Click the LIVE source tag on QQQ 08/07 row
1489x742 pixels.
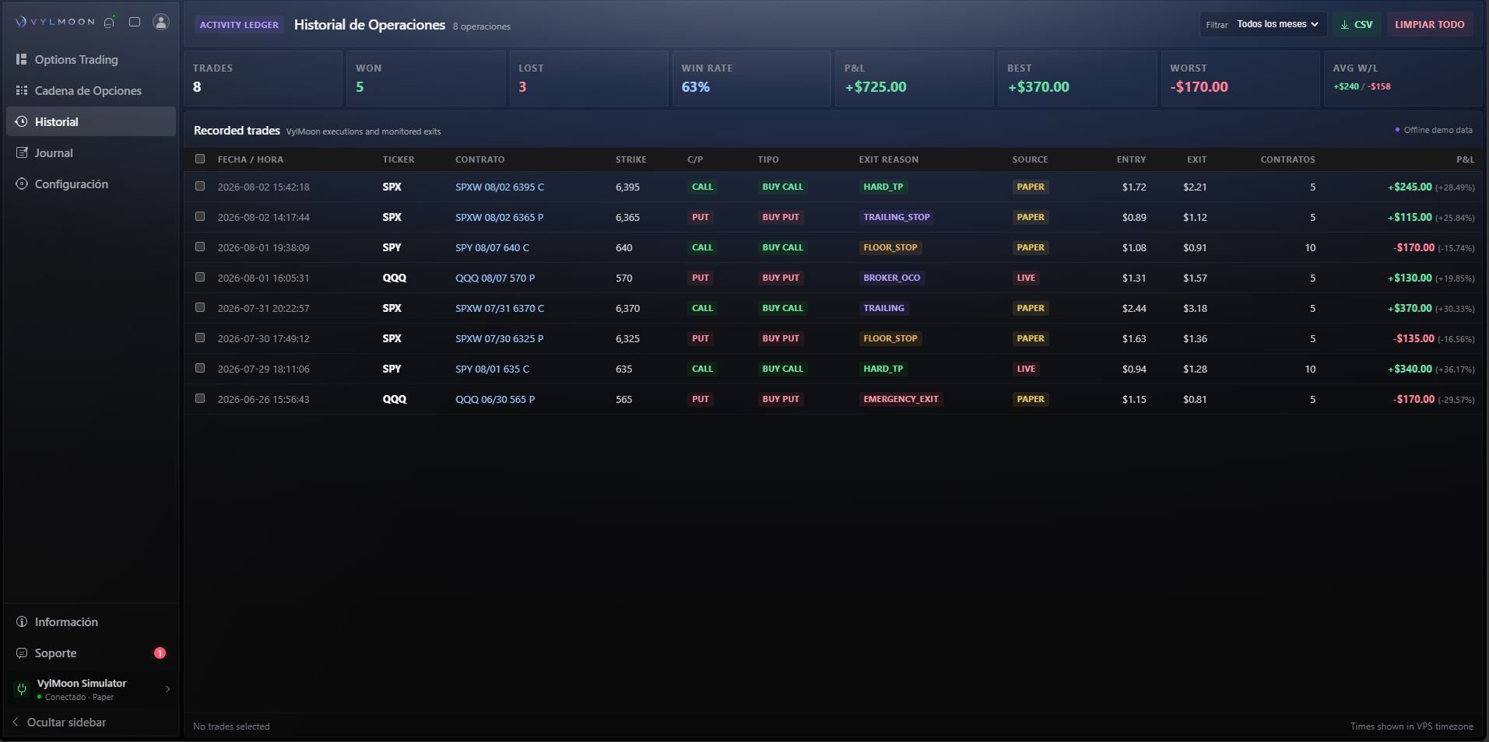[x=1026, y=278]
